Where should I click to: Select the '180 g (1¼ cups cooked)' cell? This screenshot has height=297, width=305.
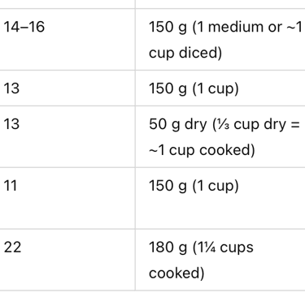coord(220,260)
